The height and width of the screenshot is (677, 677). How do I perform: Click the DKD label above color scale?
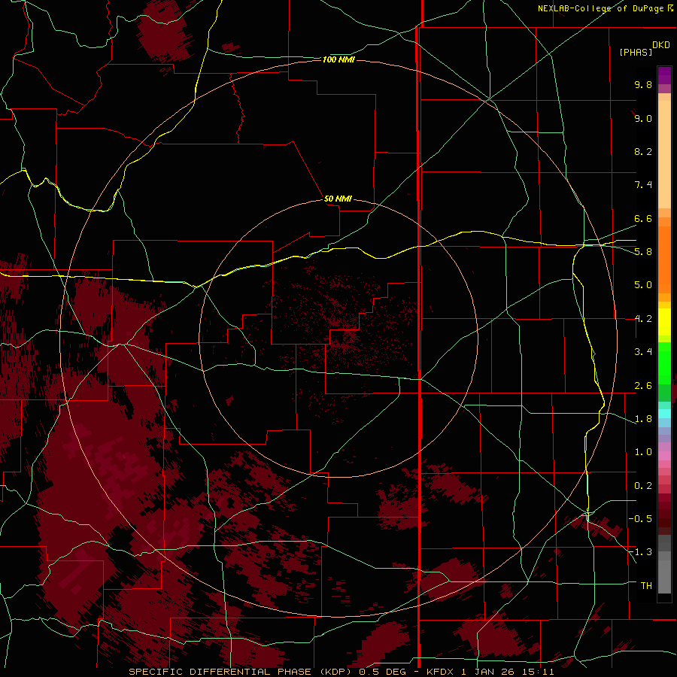[x=661, y=45]
